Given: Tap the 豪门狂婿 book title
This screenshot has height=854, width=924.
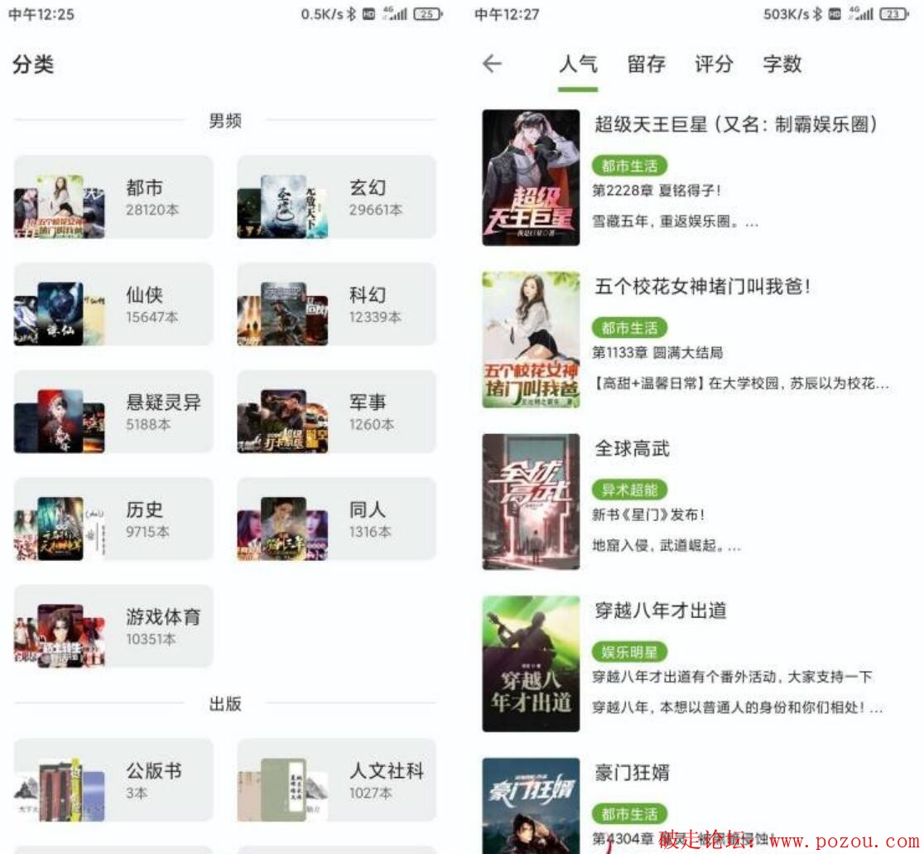Looking at the screenshot, I should (633, 772).
